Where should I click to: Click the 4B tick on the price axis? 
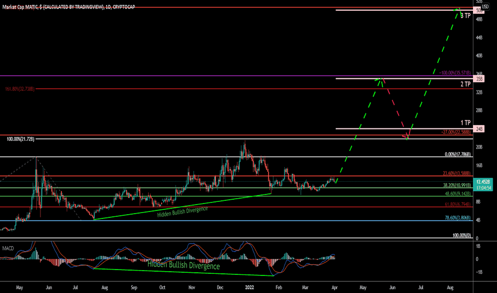478,220
